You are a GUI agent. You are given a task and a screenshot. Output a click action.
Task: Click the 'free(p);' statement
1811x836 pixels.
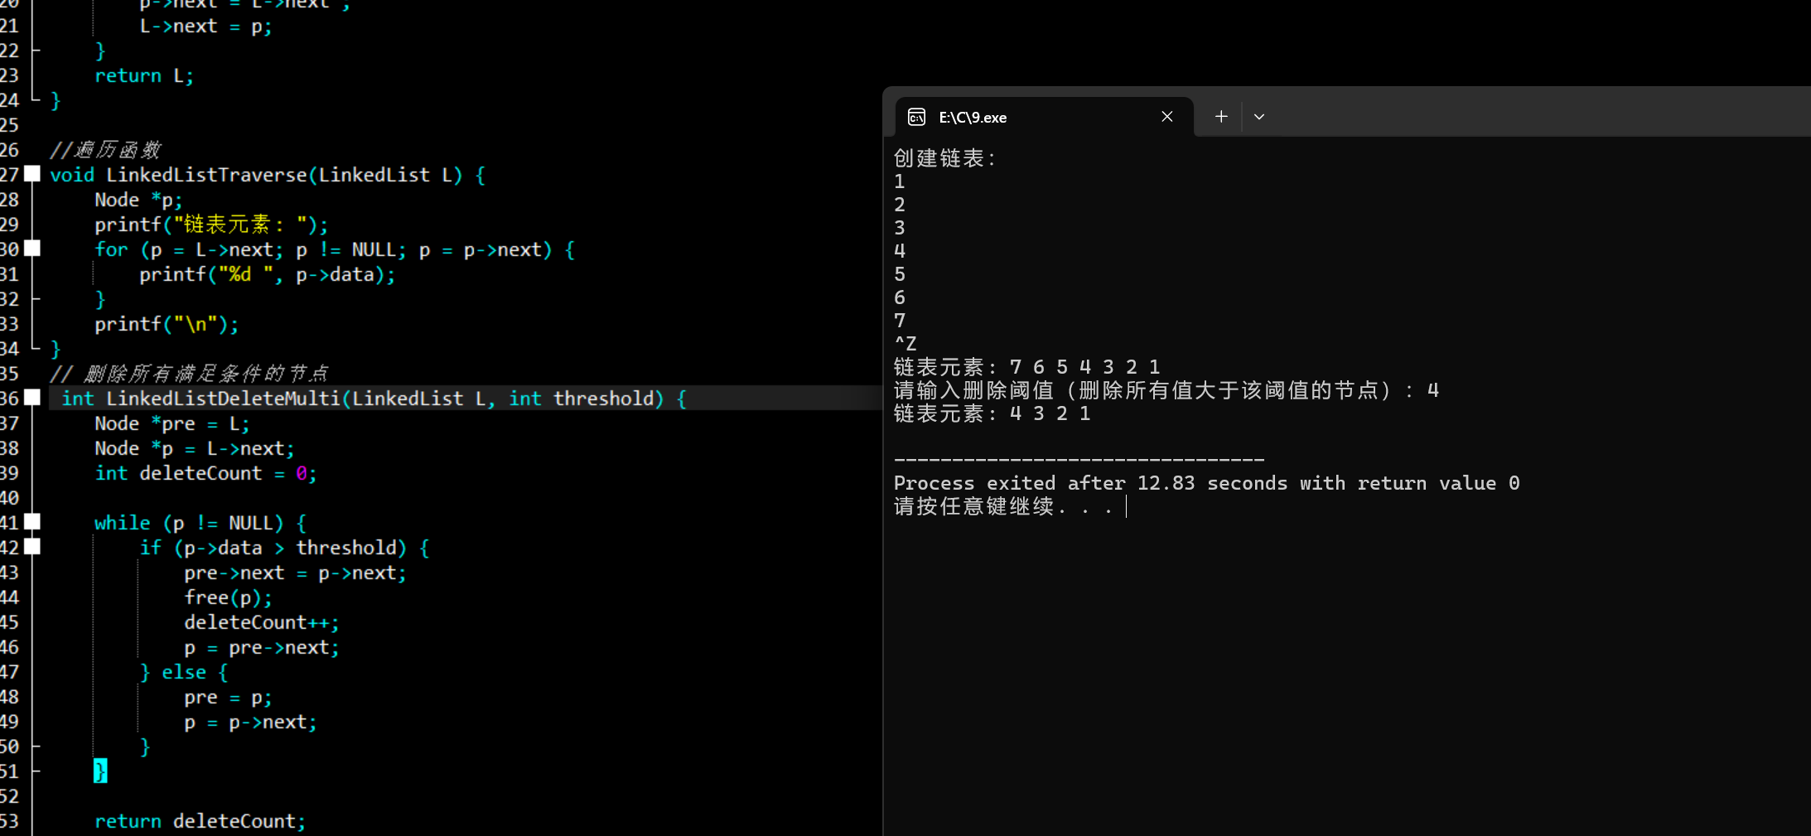tap(228, 597)
